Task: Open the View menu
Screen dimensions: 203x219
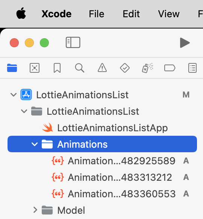Action: [x=169, y=14]
